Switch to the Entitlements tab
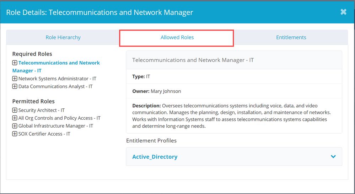Image resolution: width=355 pixels, height=194 pixels. point(291,37)
